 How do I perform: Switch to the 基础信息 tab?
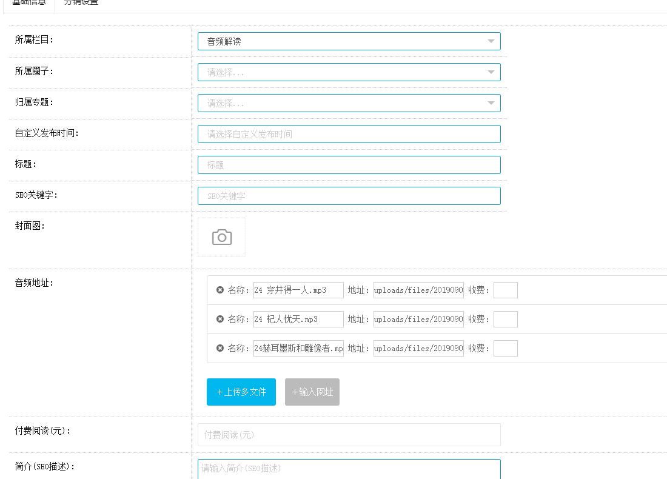pyautogui.click(x=29, y=3)
